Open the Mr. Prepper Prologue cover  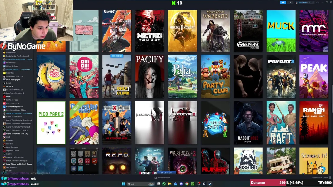(x=248, y=31)
